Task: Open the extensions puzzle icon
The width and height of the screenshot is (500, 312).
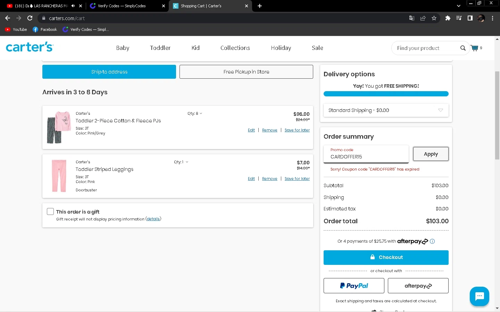Action: click(x=448, y=18)
